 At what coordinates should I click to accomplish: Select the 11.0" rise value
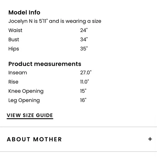click(84, 82)
